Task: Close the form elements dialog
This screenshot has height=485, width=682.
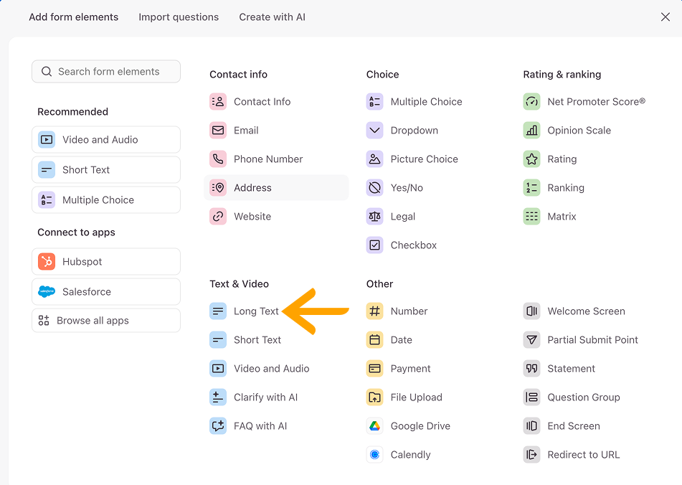Action: (x=665, y=17)
